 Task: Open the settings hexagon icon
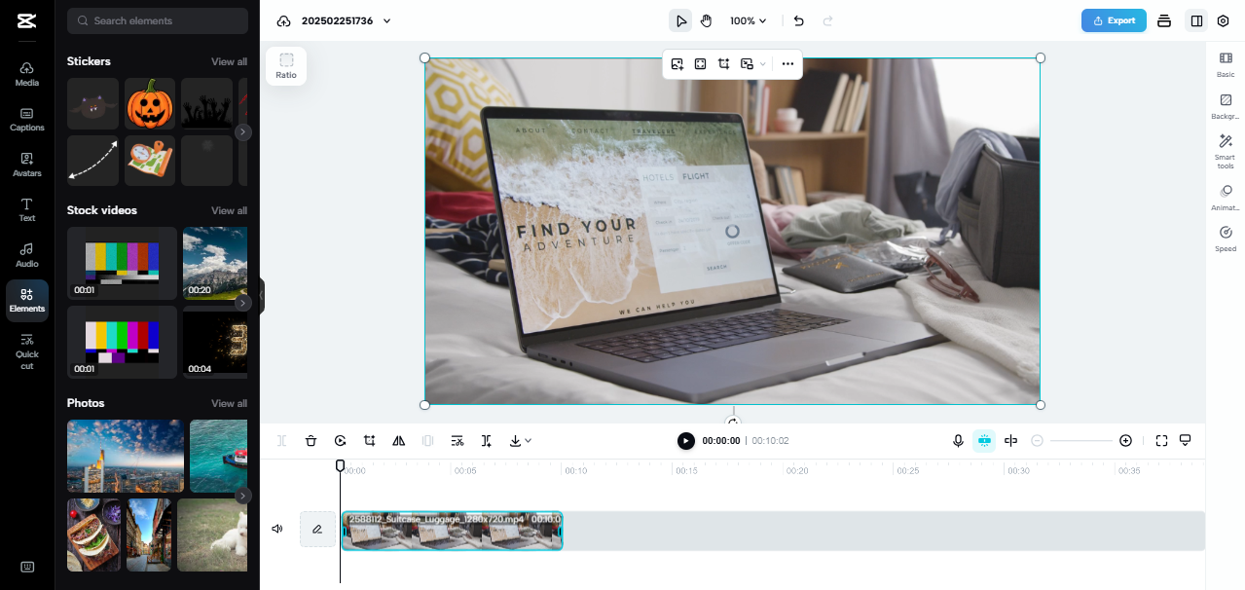click(1224, 20)
